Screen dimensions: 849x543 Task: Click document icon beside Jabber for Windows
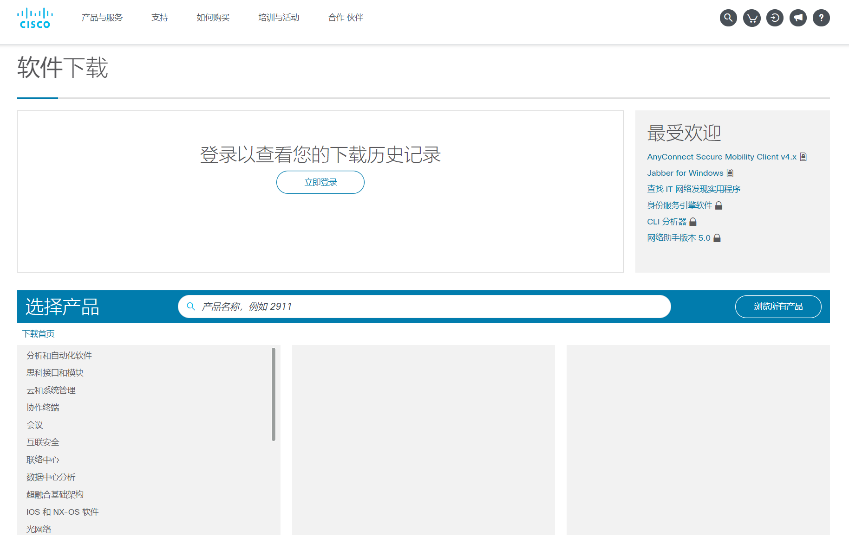coord(730,173)
